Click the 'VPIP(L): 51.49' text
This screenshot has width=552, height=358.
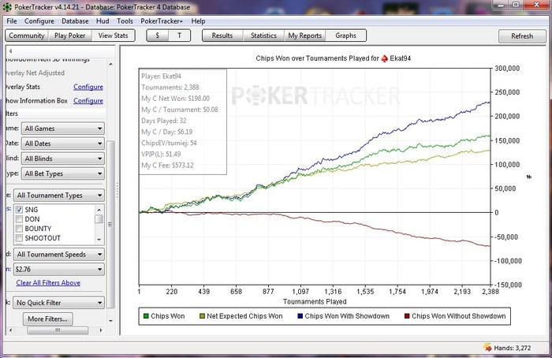click(161, 155)
